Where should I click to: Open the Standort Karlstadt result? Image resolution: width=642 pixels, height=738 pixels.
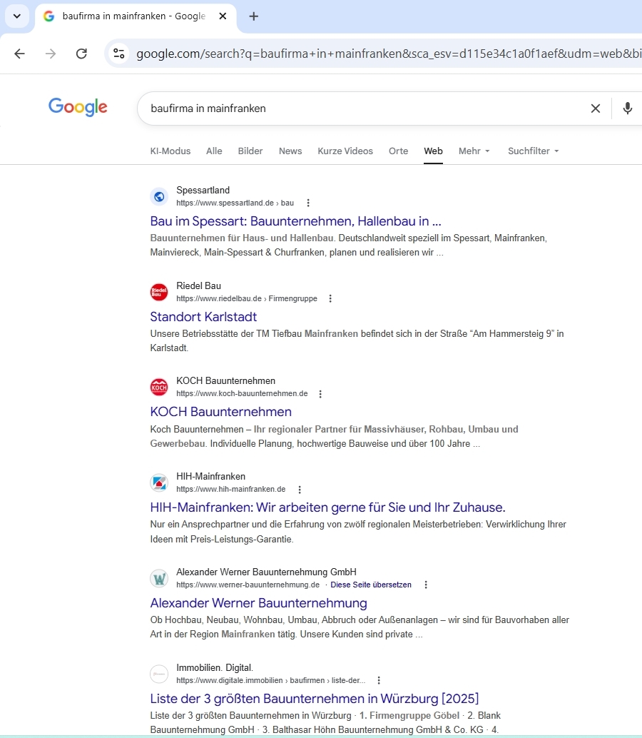click(203, 317)
